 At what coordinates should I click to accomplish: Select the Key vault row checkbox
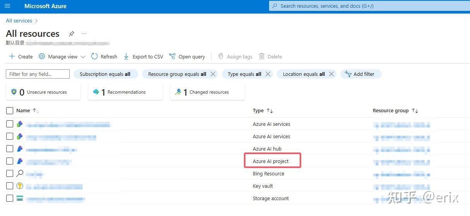point(10,186)
